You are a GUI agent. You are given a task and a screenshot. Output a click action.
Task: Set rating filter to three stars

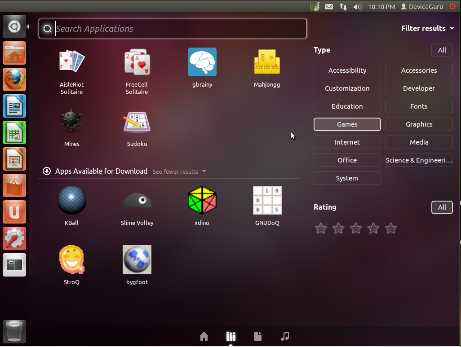click(356, 228)
